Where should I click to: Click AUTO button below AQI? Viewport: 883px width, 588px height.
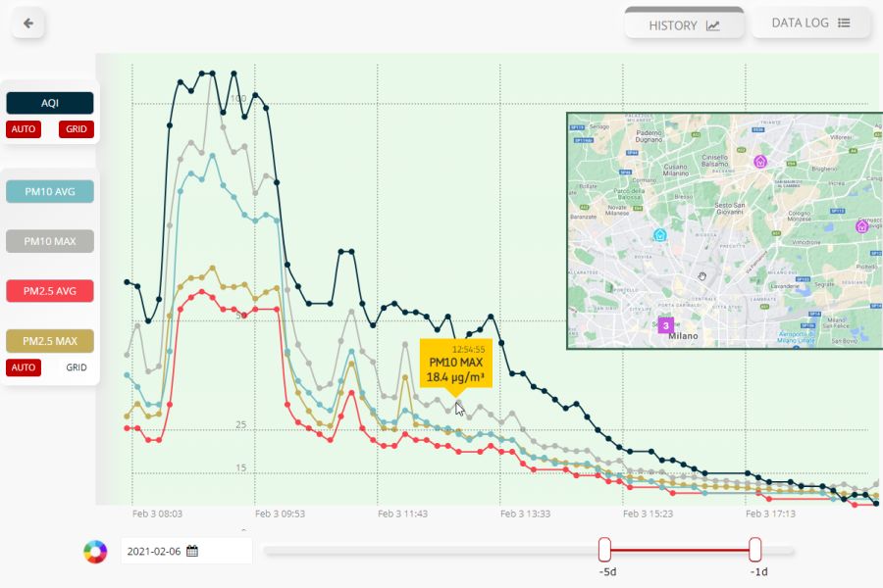(x=24, y=129)
